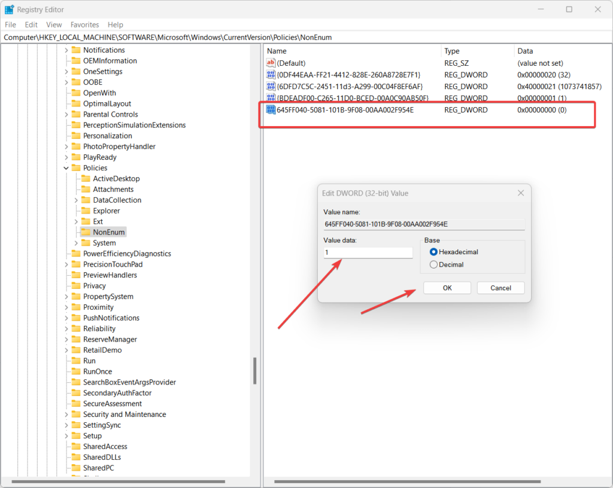
Task: Click data value 0x40000021 (1073741857)
Action: [x=560, y=86]
